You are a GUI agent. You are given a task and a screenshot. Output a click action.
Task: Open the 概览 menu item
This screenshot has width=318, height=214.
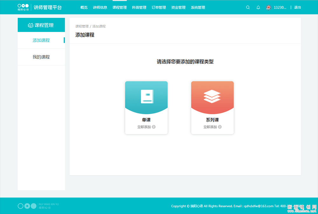click(84, 8)
